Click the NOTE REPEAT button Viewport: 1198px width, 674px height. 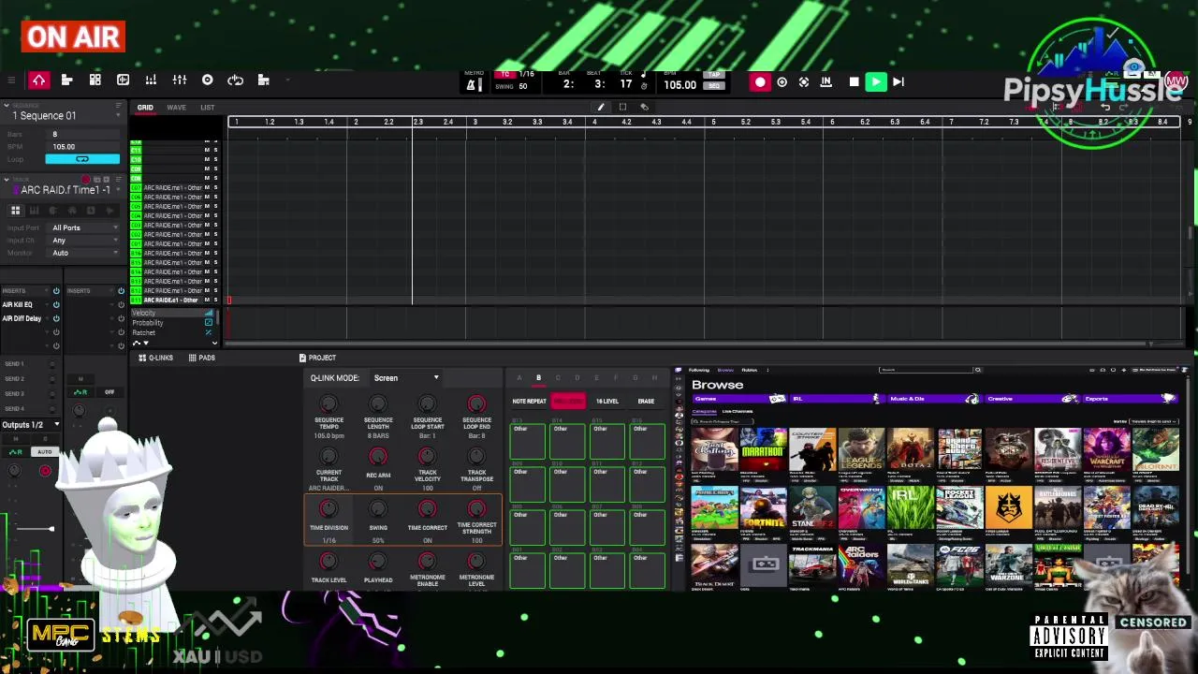[x=529, y=402]
